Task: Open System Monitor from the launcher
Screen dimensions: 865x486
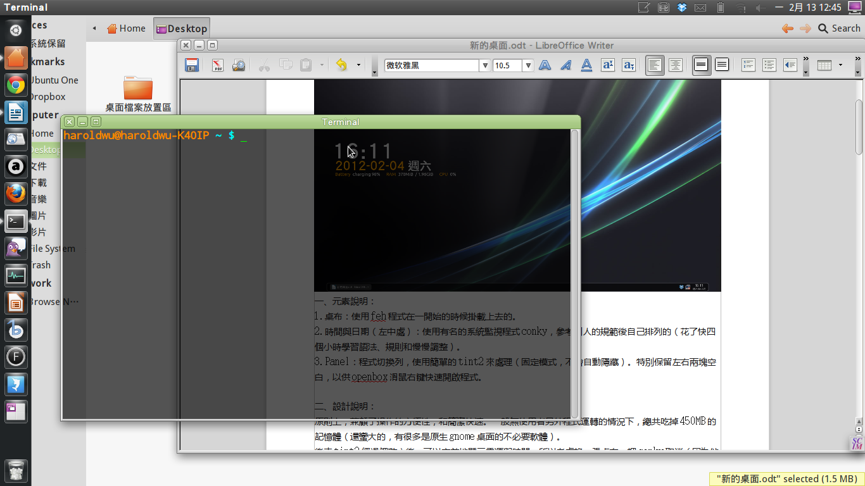Action: click(16, 276)
